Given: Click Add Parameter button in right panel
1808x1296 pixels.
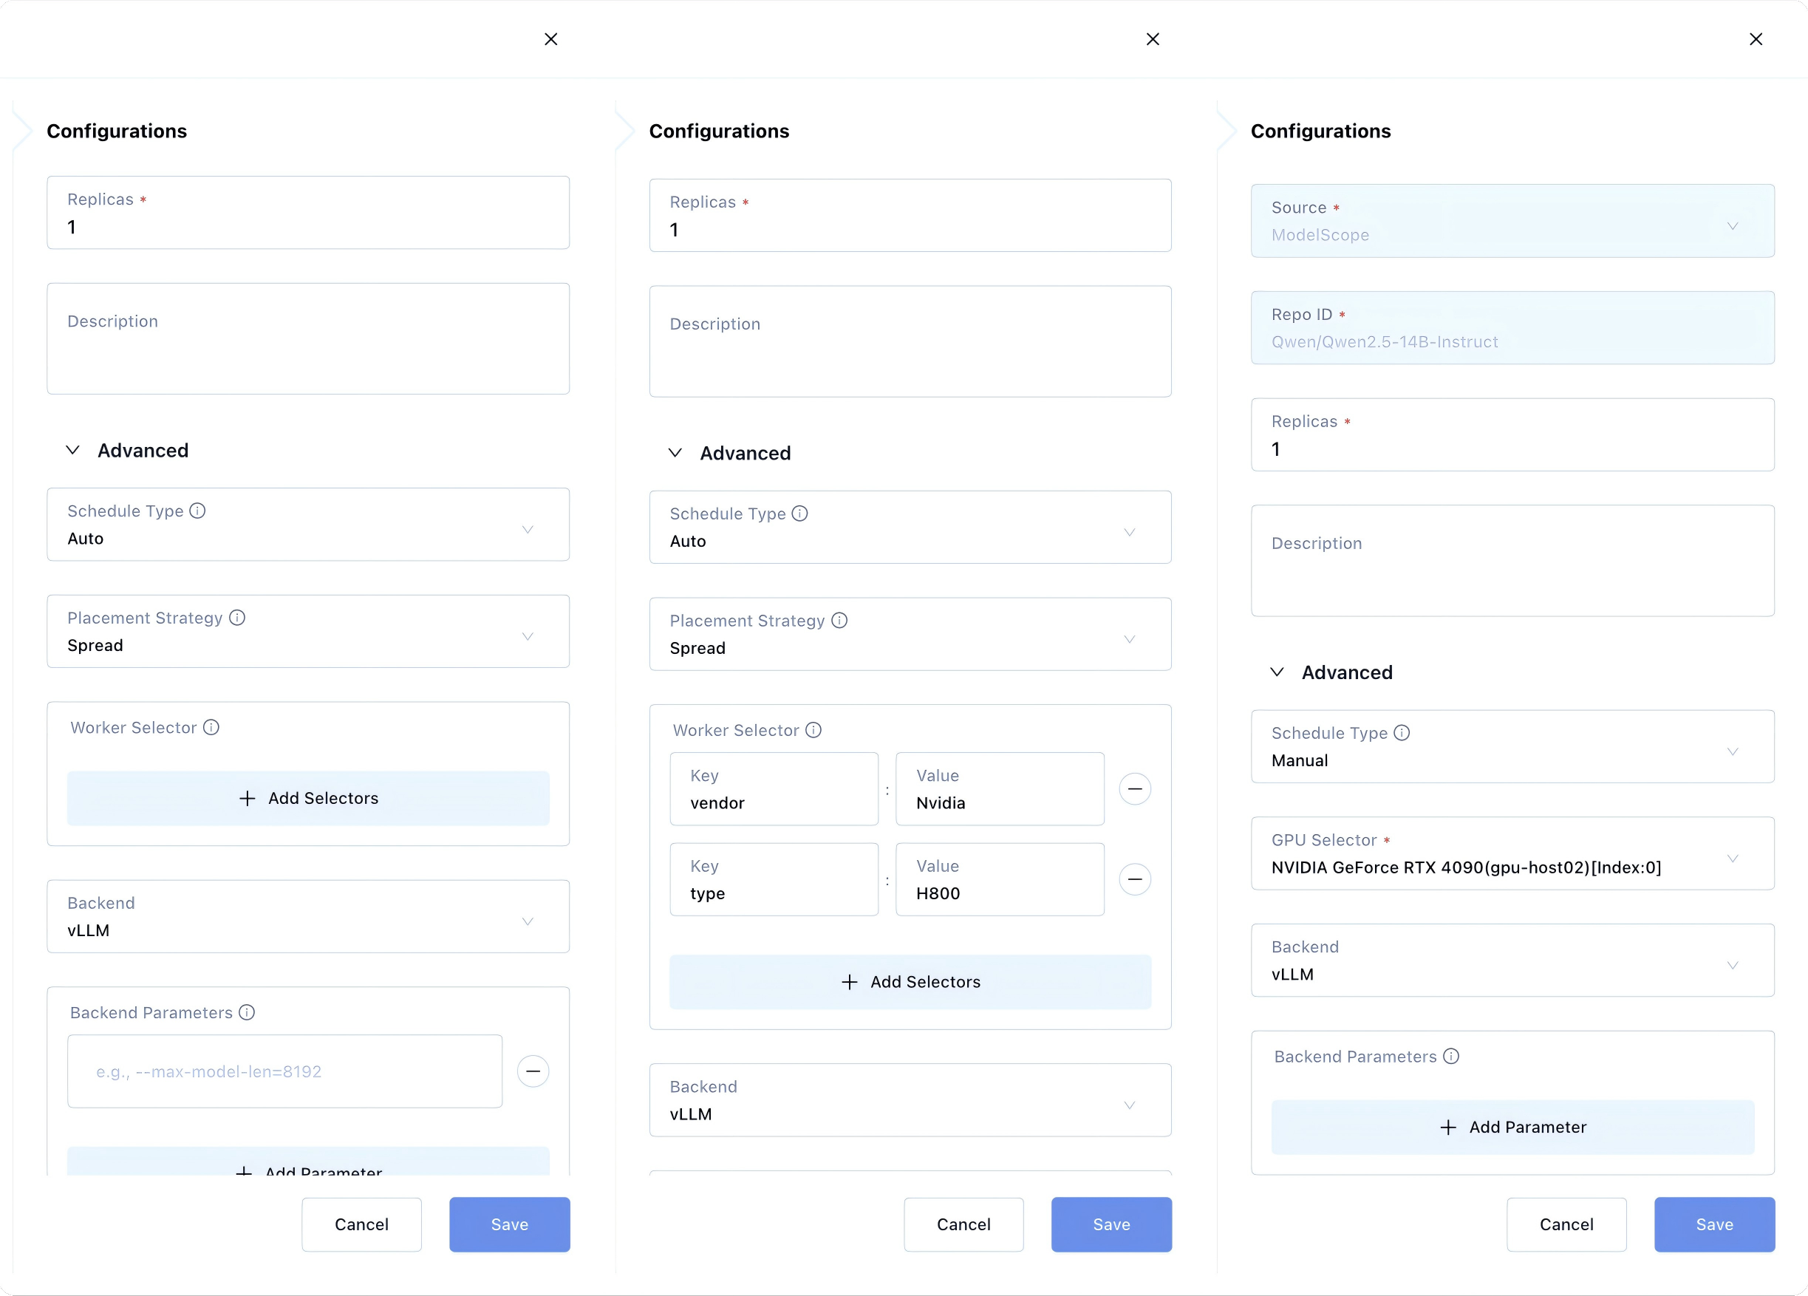Looking at the screenshot, I should [1512, 1127].
